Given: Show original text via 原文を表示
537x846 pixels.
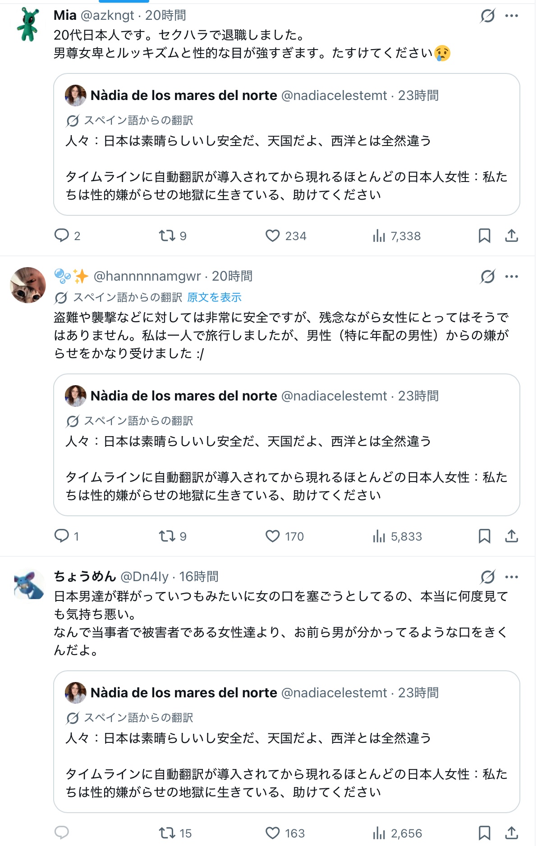Looking at the screenshot, I should click(214, 297).
